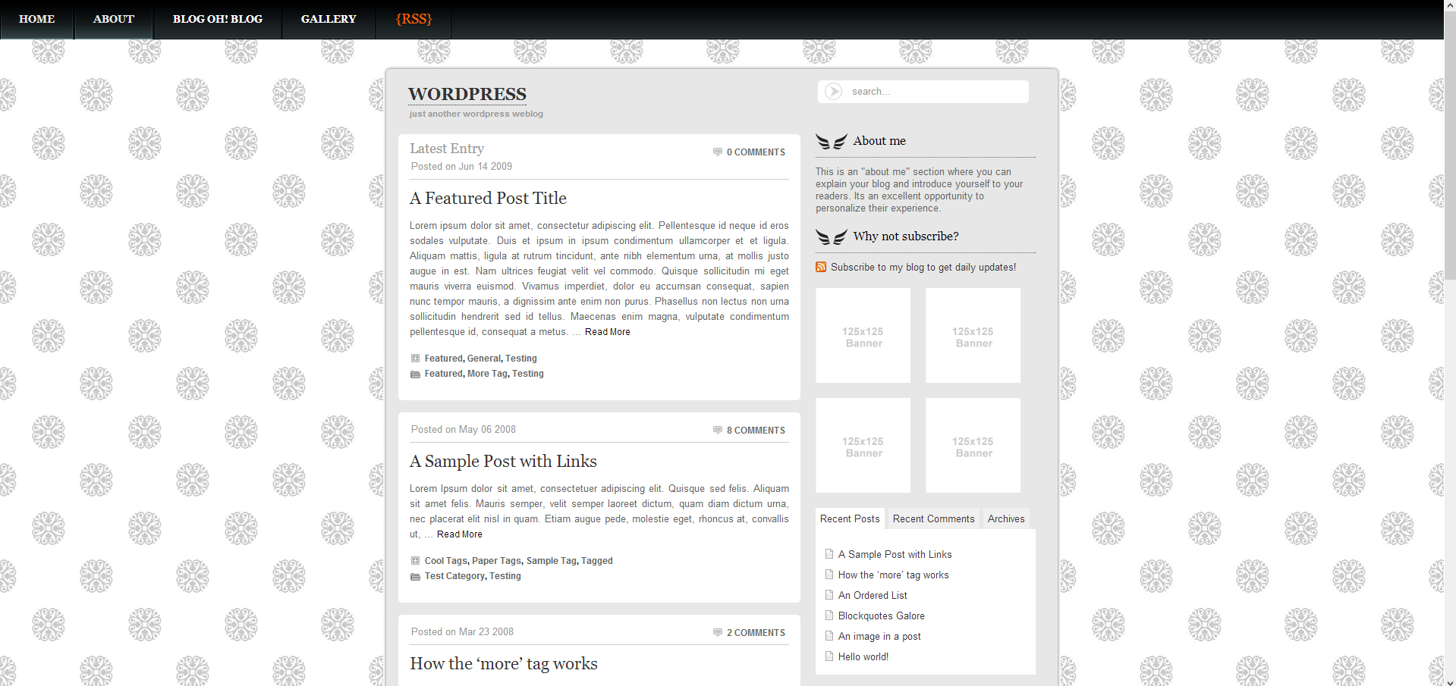Click the 'More Tag' category link
This screenshot has height=686, width=1456.
pyautogui.click(x=487, y=374)
